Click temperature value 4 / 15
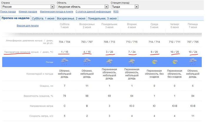 [x=87, y=52]
